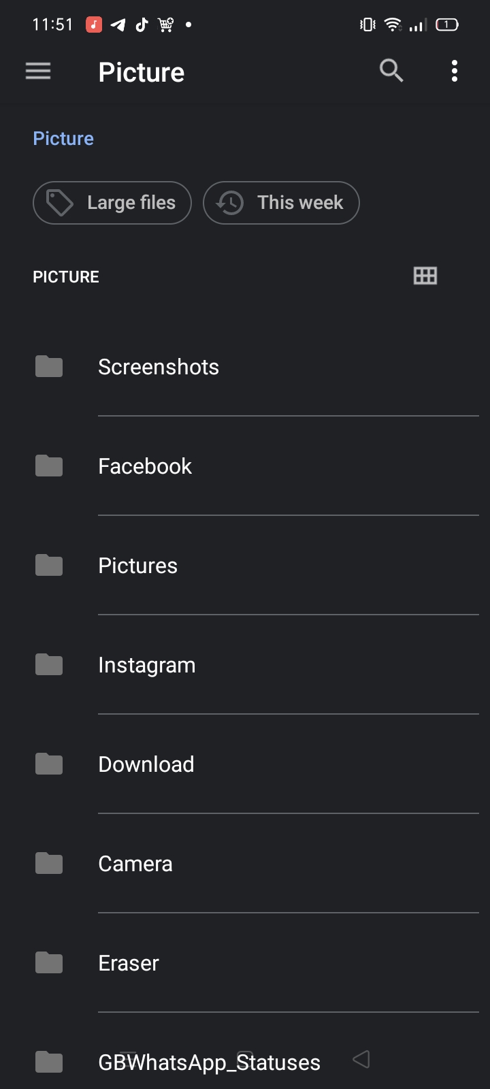Tap the Instagram folder icon
The height and width of the screenshot is (1089, 490).
point(49,664)
